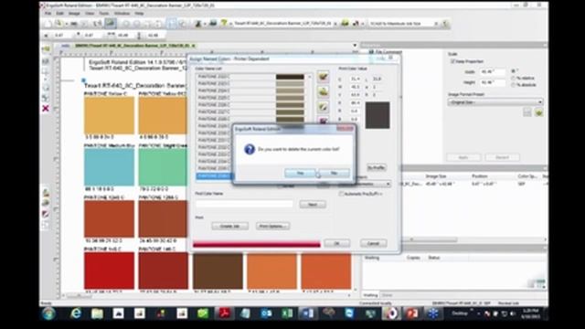Open the Windows Start button
The image size is (585, 329).
pos(48,313)
